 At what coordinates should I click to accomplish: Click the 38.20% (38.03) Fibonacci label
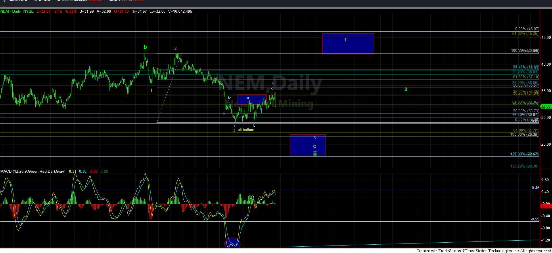click(525, 72)
